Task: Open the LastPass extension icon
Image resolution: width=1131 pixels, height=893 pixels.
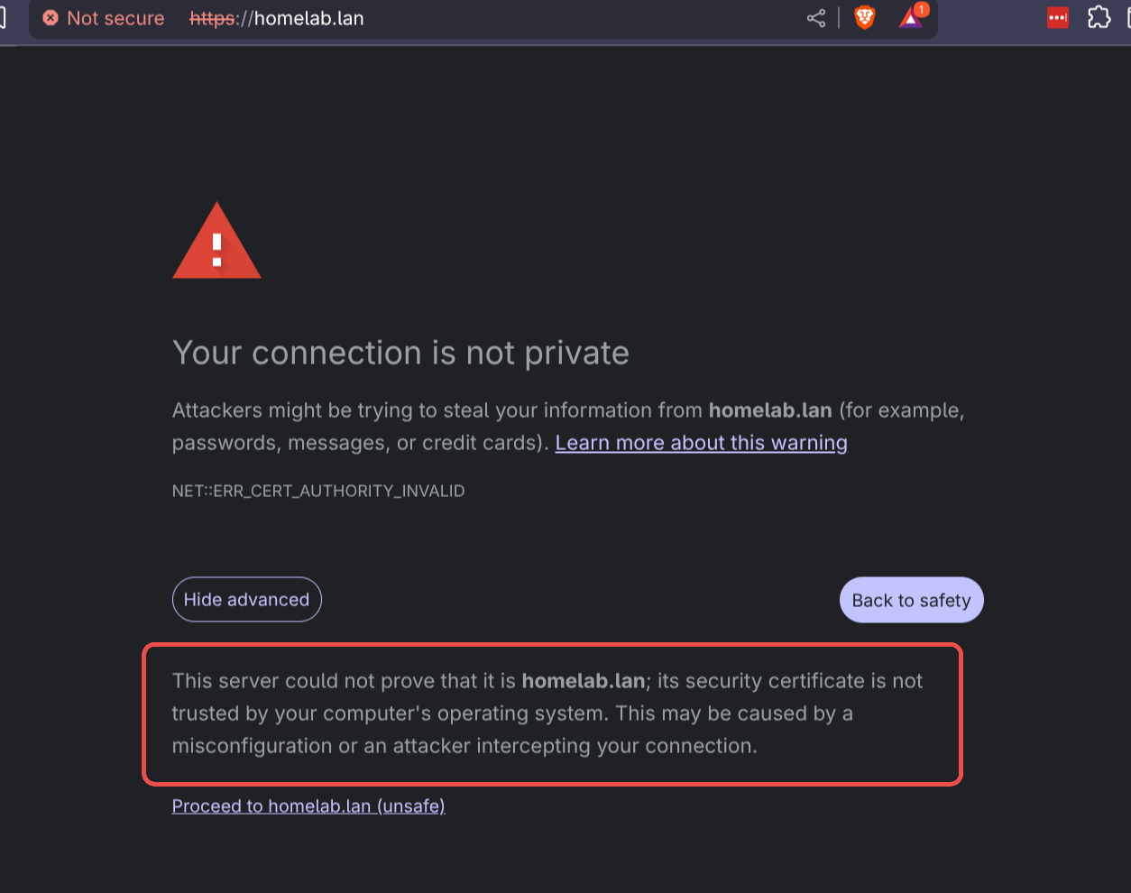Action: click(1056, 16)
